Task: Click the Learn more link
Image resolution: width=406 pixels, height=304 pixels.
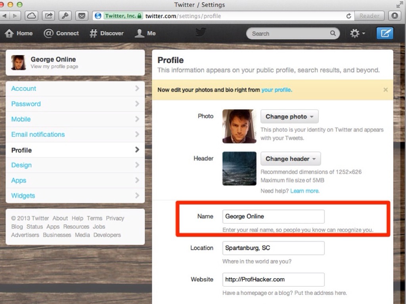Action: (x=304, y=191)
